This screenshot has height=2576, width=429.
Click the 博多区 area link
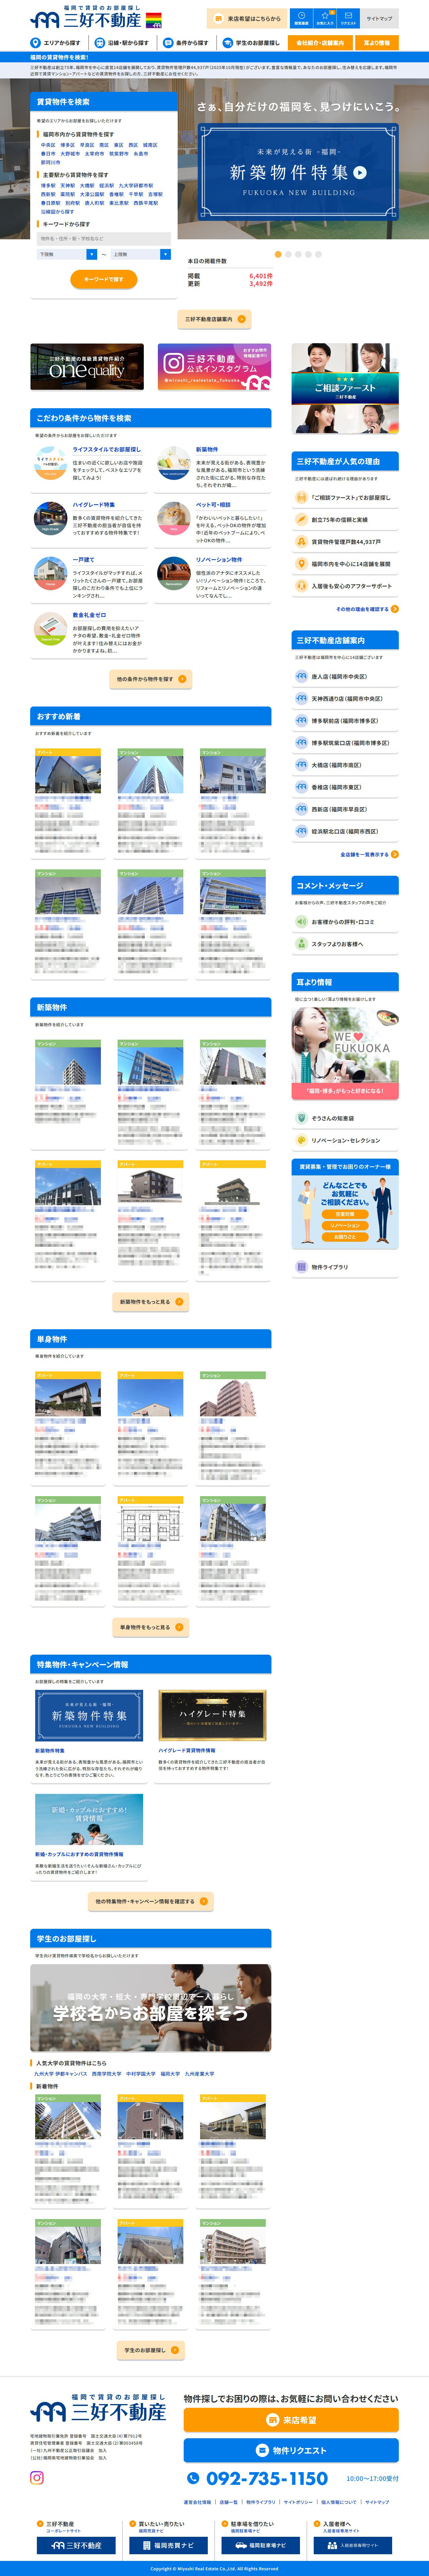click(x=68, y=145)
